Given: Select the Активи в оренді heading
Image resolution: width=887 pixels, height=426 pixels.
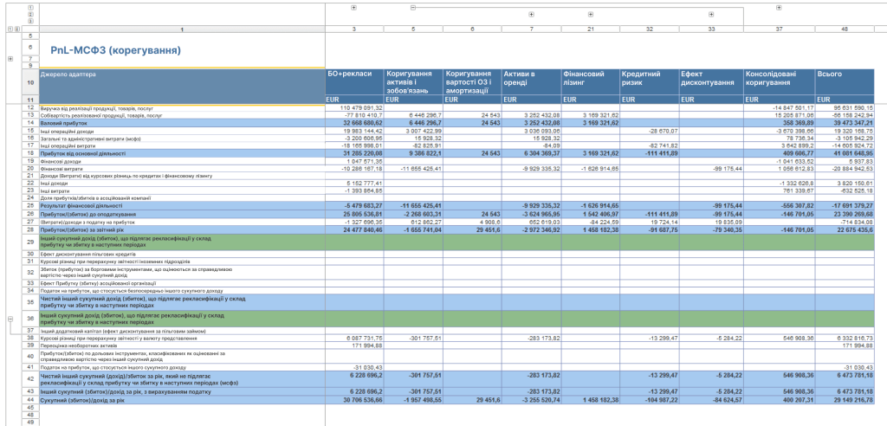Looking at the screenshot, I should [531, 82].
